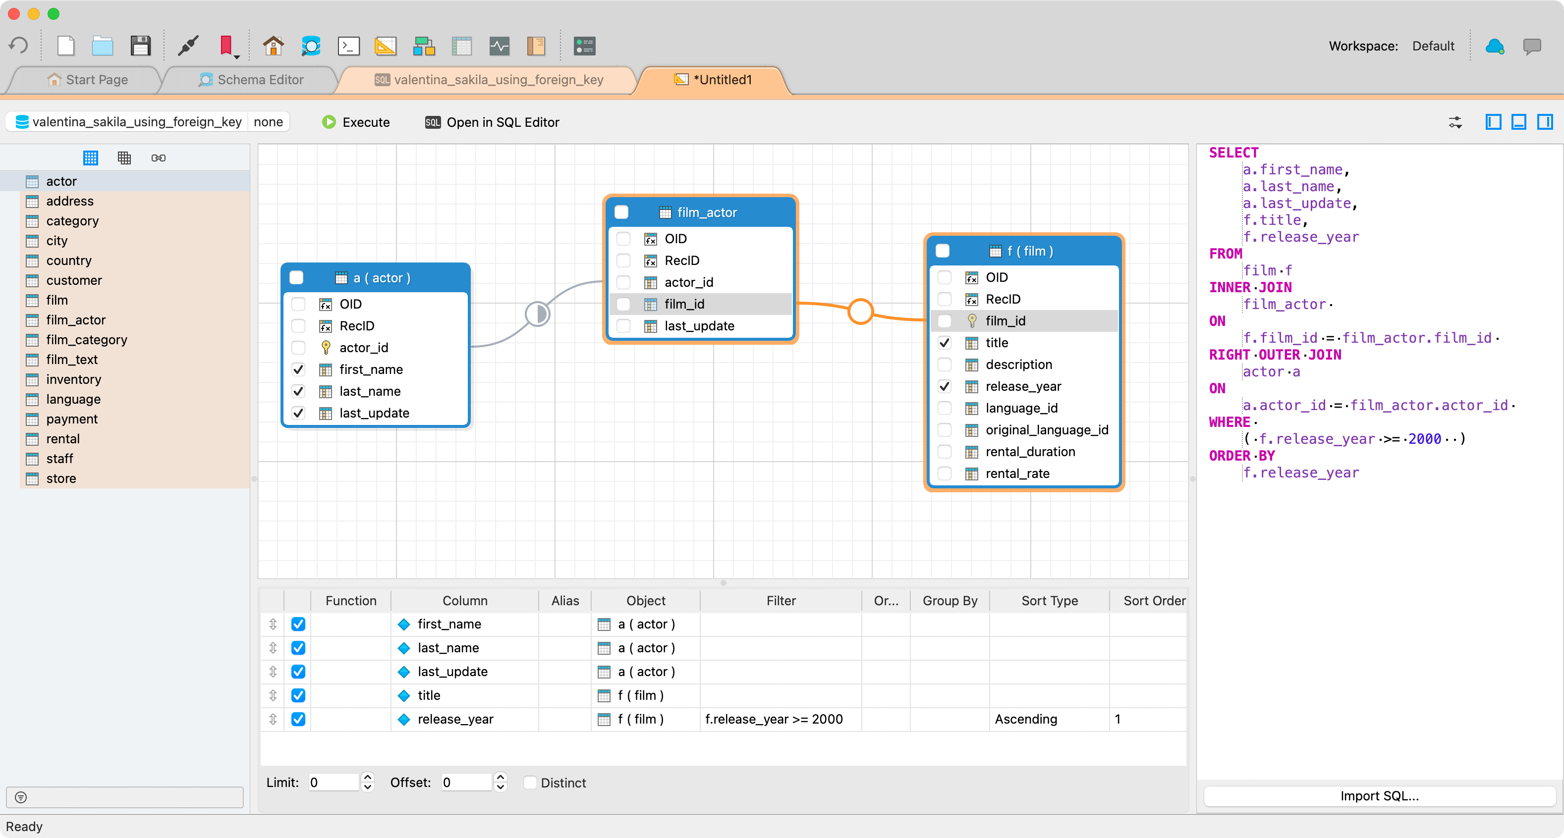
Task: Click the Save floppy disk icon
Action: [140, 46]
